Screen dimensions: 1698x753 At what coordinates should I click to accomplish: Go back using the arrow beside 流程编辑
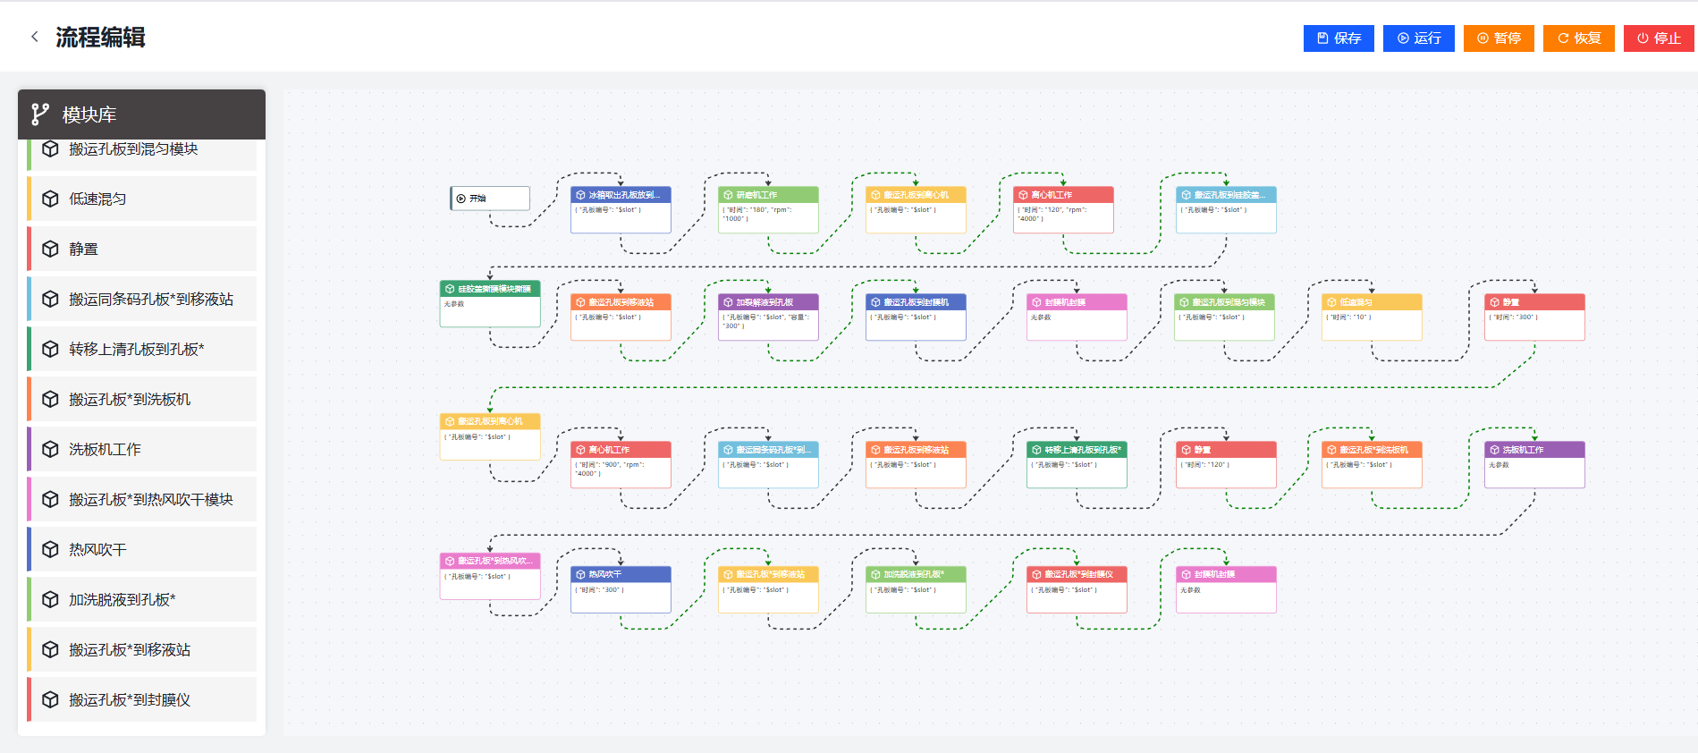(x=35, y=37)
